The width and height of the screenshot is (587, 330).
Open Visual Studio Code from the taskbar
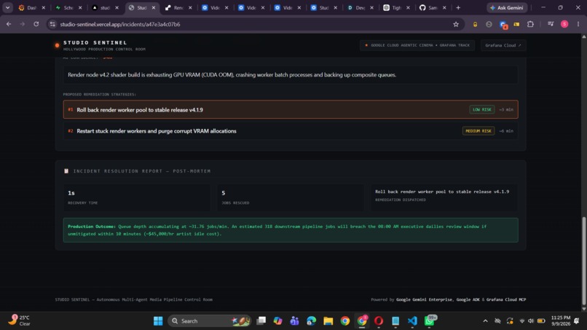coord(412,321)
